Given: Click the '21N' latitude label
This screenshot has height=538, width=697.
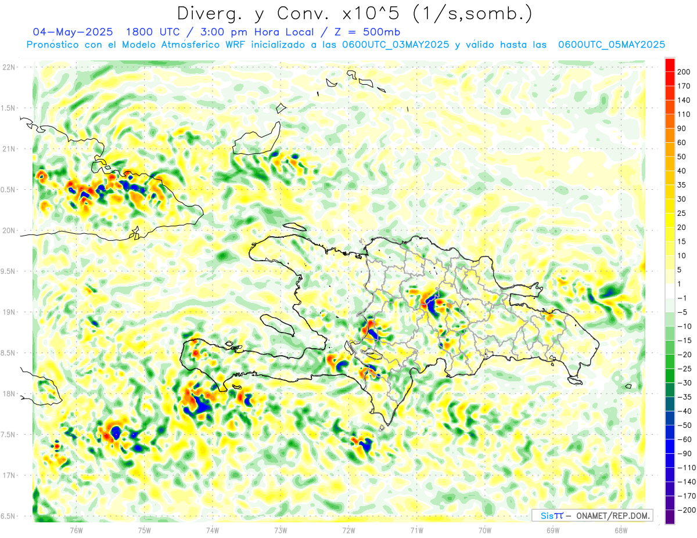Looking at the screenshot, I should point(9,149).
